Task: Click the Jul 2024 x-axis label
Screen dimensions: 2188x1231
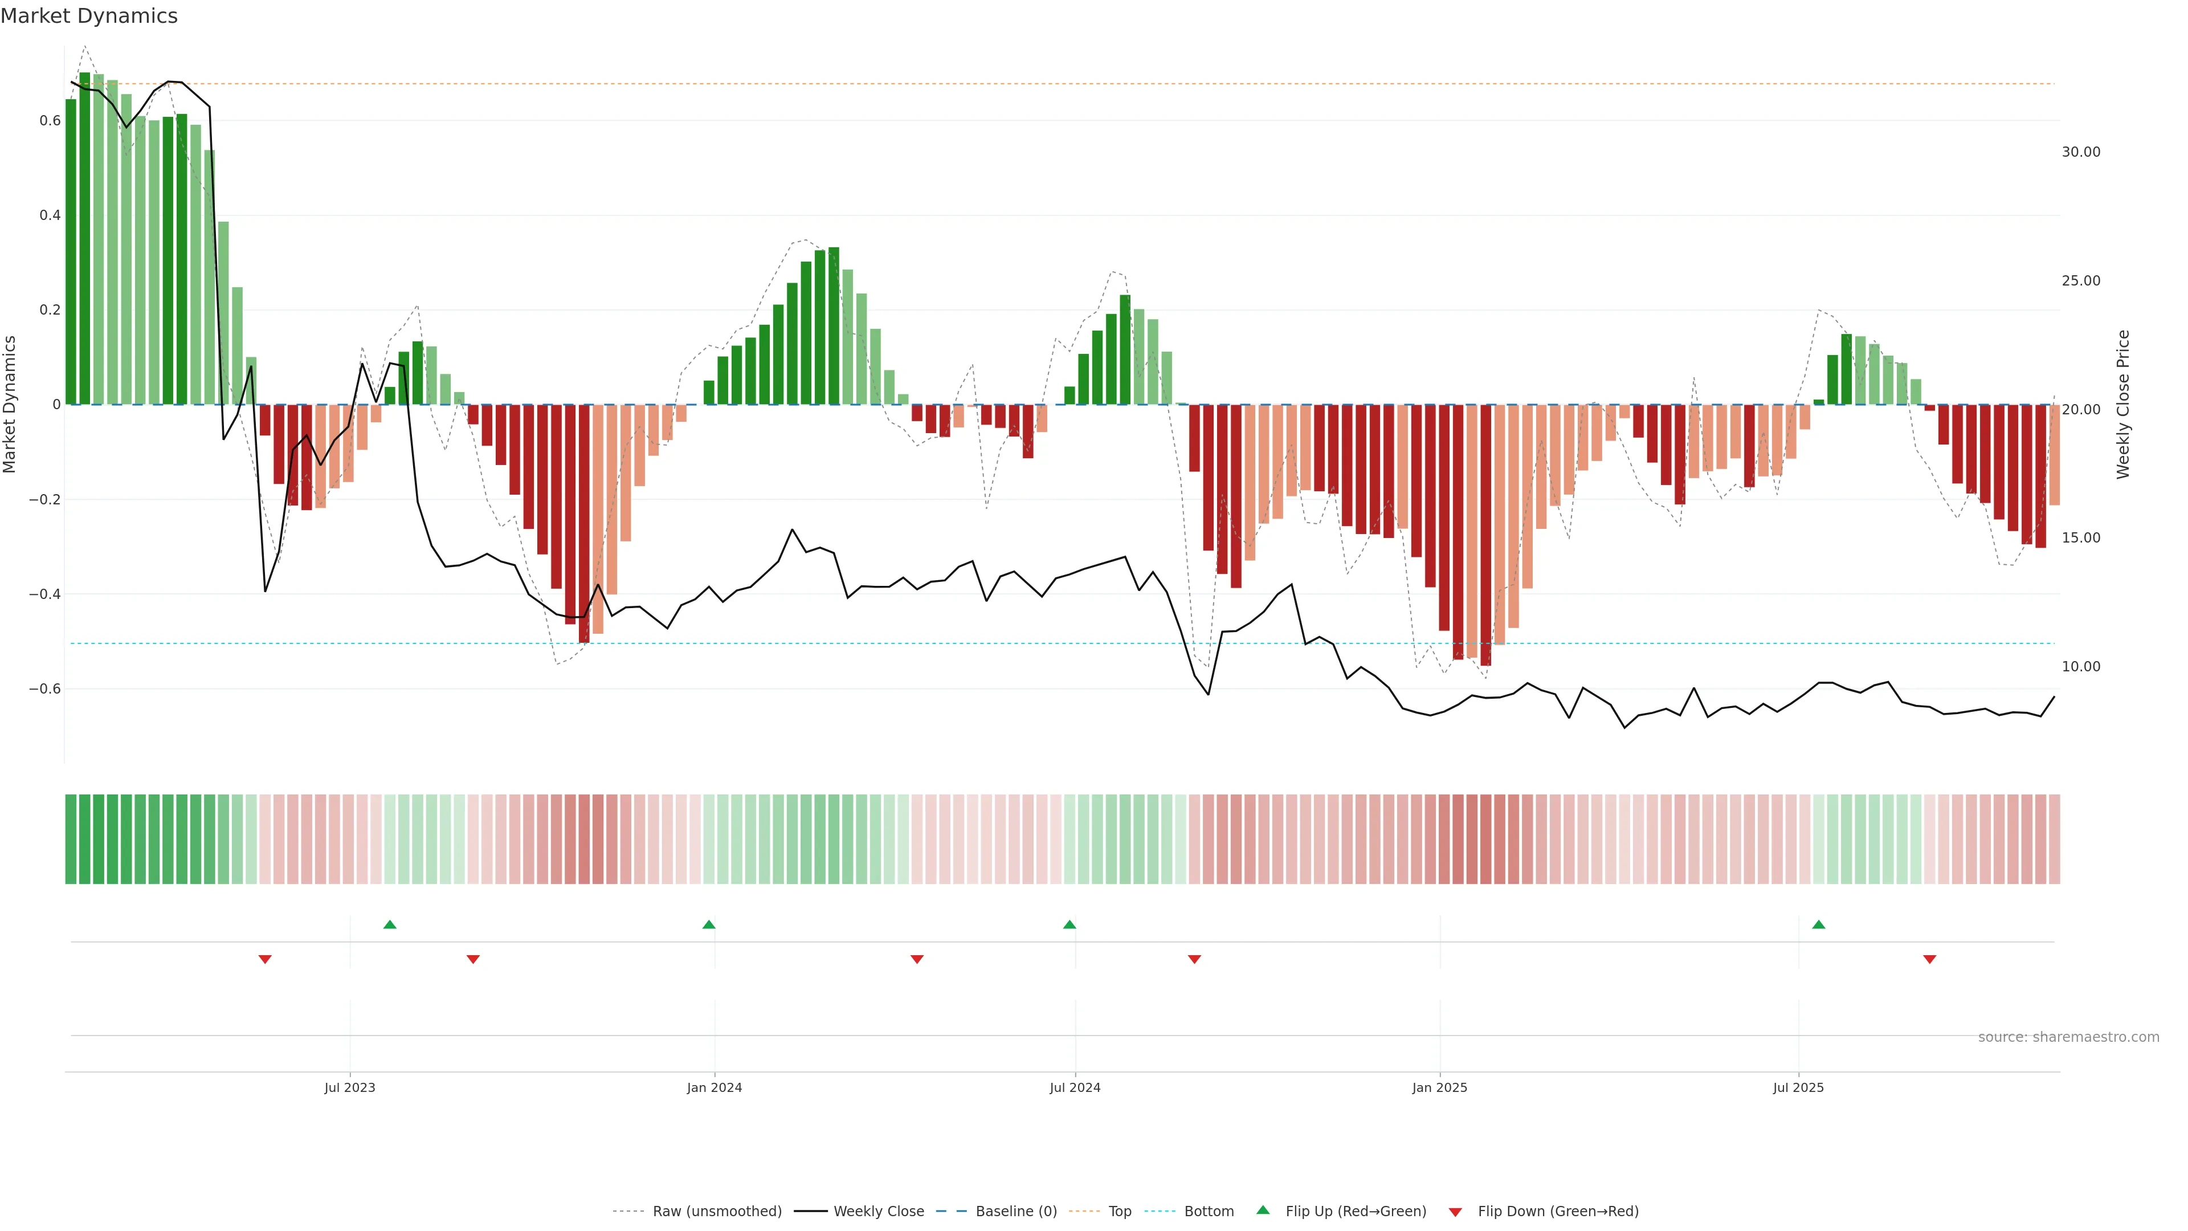Action: click(x=1075, y=1087)
